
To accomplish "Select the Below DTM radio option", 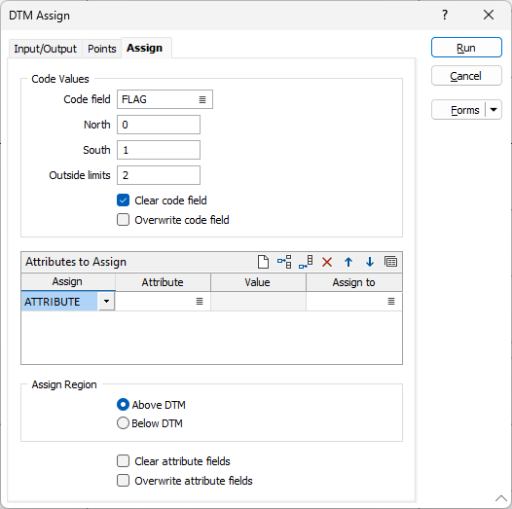I will point(123,423).
